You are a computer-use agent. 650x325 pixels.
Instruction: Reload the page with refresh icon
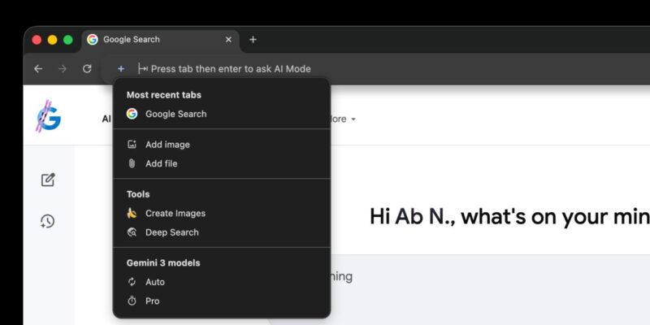tap(87, 69)
